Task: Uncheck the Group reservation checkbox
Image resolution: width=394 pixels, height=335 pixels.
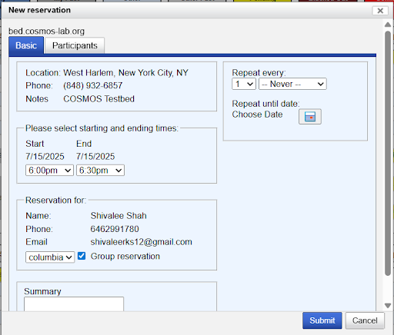Action: 82,256
